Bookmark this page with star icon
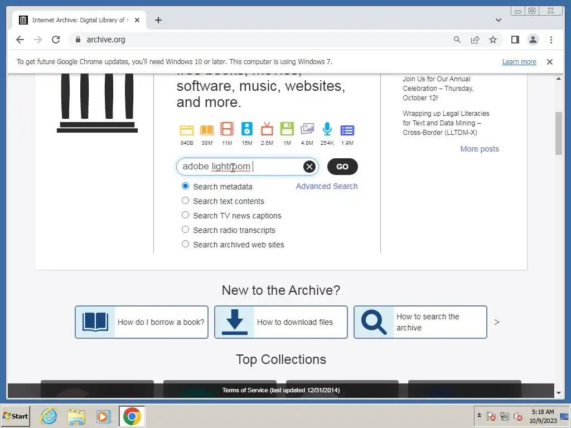This screenshot has width=571, height=428. tap(493, 40)
